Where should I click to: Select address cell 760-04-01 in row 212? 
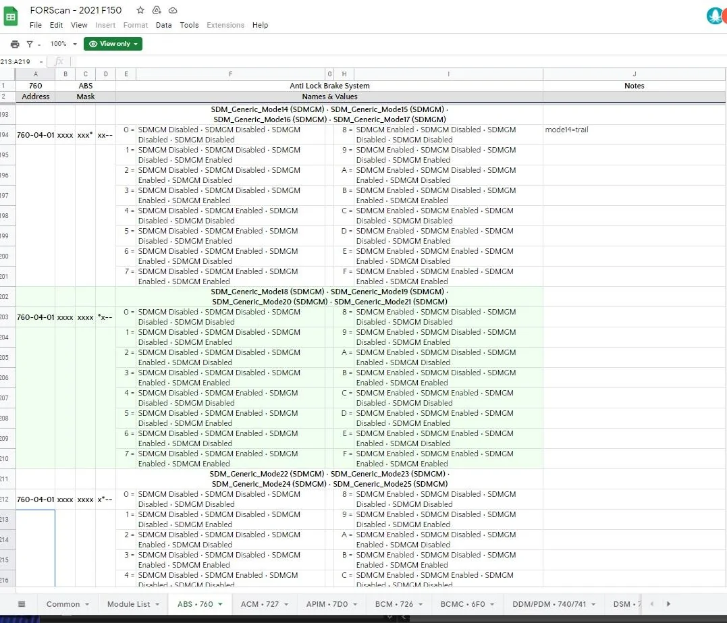[35, 499]
